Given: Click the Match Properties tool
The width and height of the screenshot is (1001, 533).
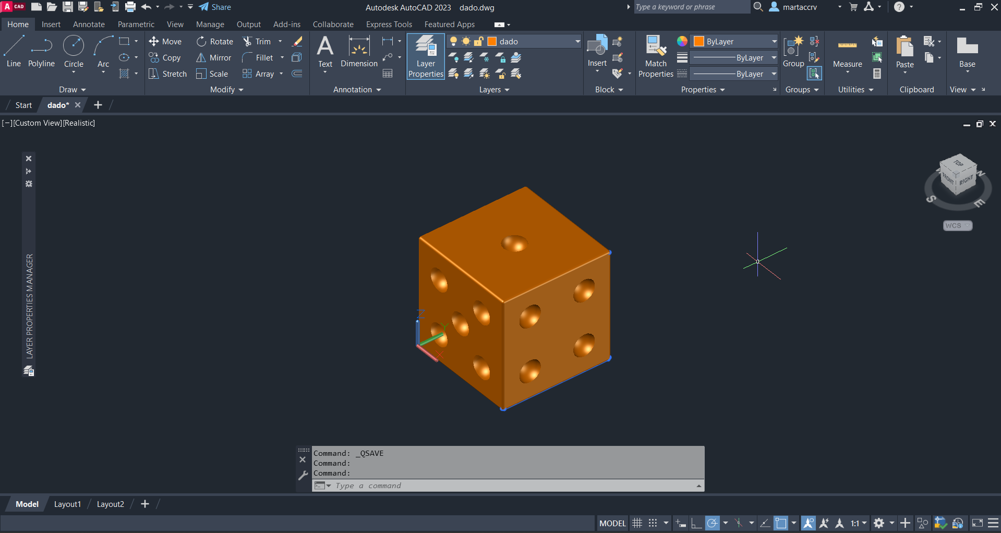Looking at the screenshot, I should click(656, 56).
